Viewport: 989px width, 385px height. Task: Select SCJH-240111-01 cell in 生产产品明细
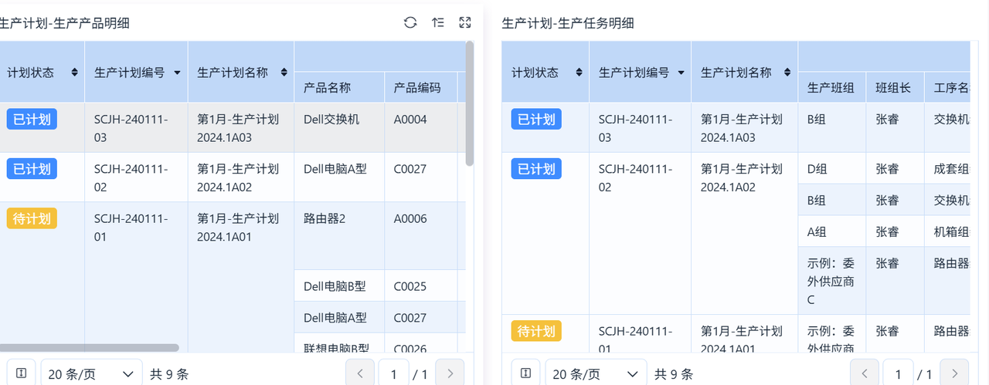[x=137, y=278]
